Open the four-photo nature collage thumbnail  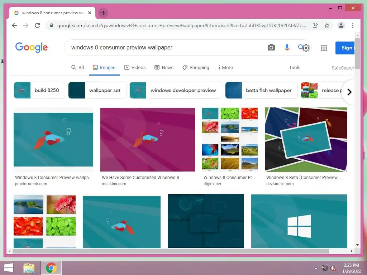click(x=44, y=221)
